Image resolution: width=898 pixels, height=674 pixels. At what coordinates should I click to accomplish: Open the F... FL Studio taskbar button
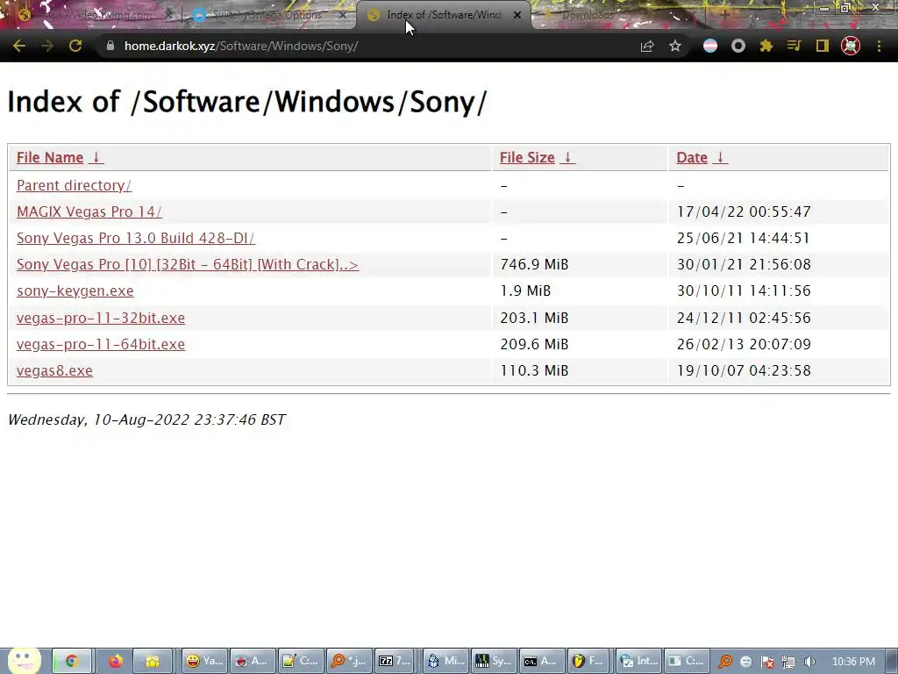pos(588,661)
